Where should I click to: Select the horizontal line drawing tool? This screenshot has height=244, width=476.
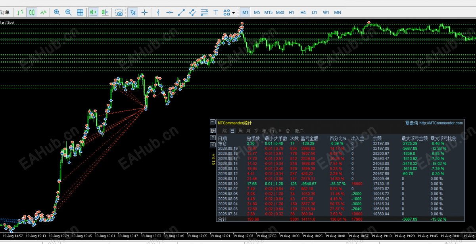tap(170, 12)
